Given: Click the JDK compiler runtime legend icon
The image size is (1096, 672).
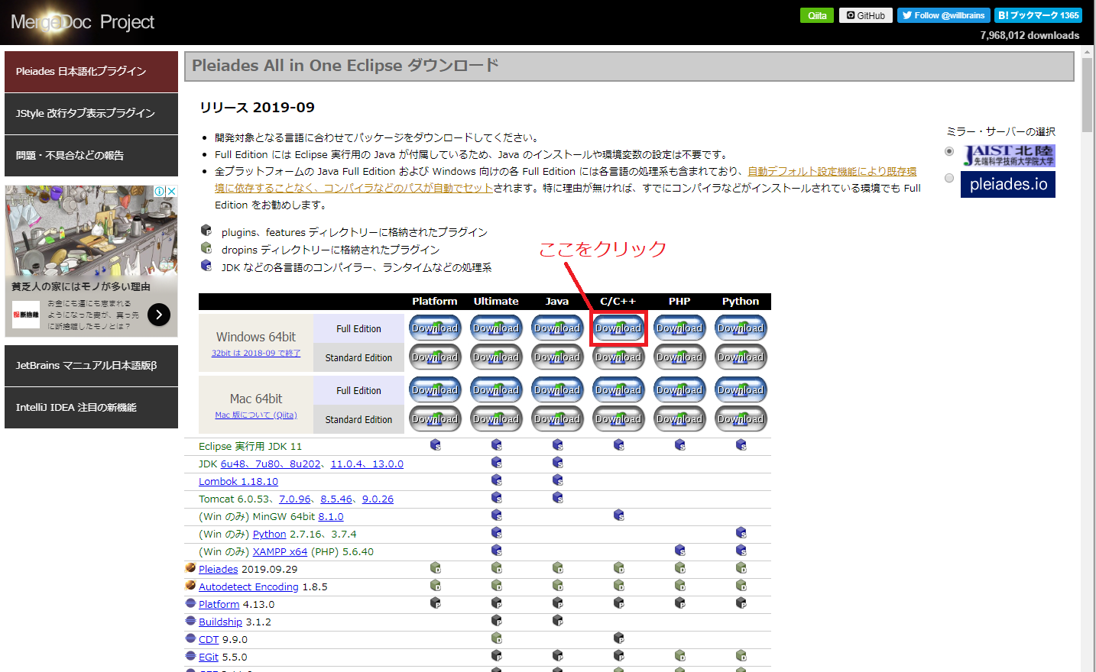Looking at the screenshot, I should coord(206,266).
